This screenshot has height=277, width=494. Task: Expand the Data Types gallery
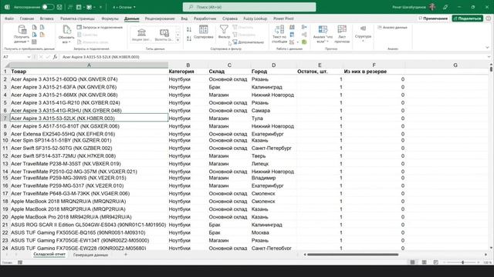click(178, 40)
